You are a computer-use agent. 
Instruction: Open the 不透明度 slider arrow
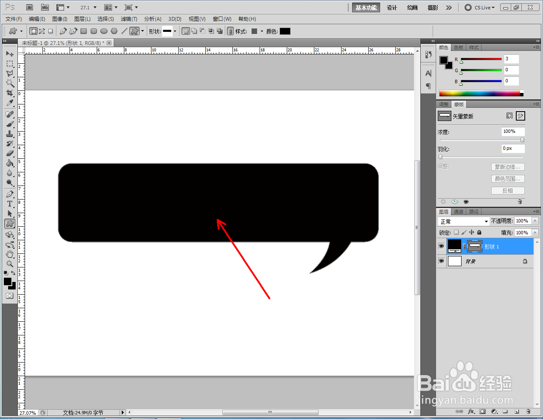535,221
